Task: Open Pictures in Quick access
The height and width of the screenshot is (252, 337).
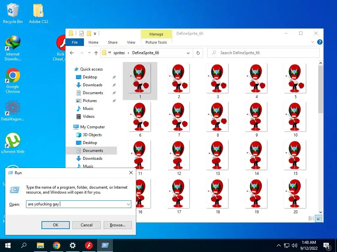Action: 90,101
